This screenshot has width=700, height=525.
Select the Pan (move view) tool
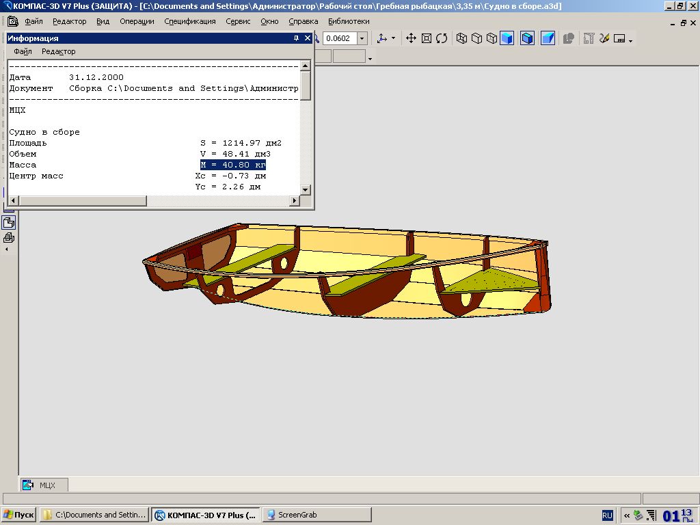pos(411,38)
